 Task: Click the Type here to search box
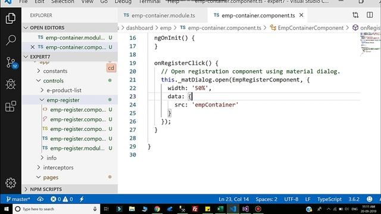click(x=57, y=209)
